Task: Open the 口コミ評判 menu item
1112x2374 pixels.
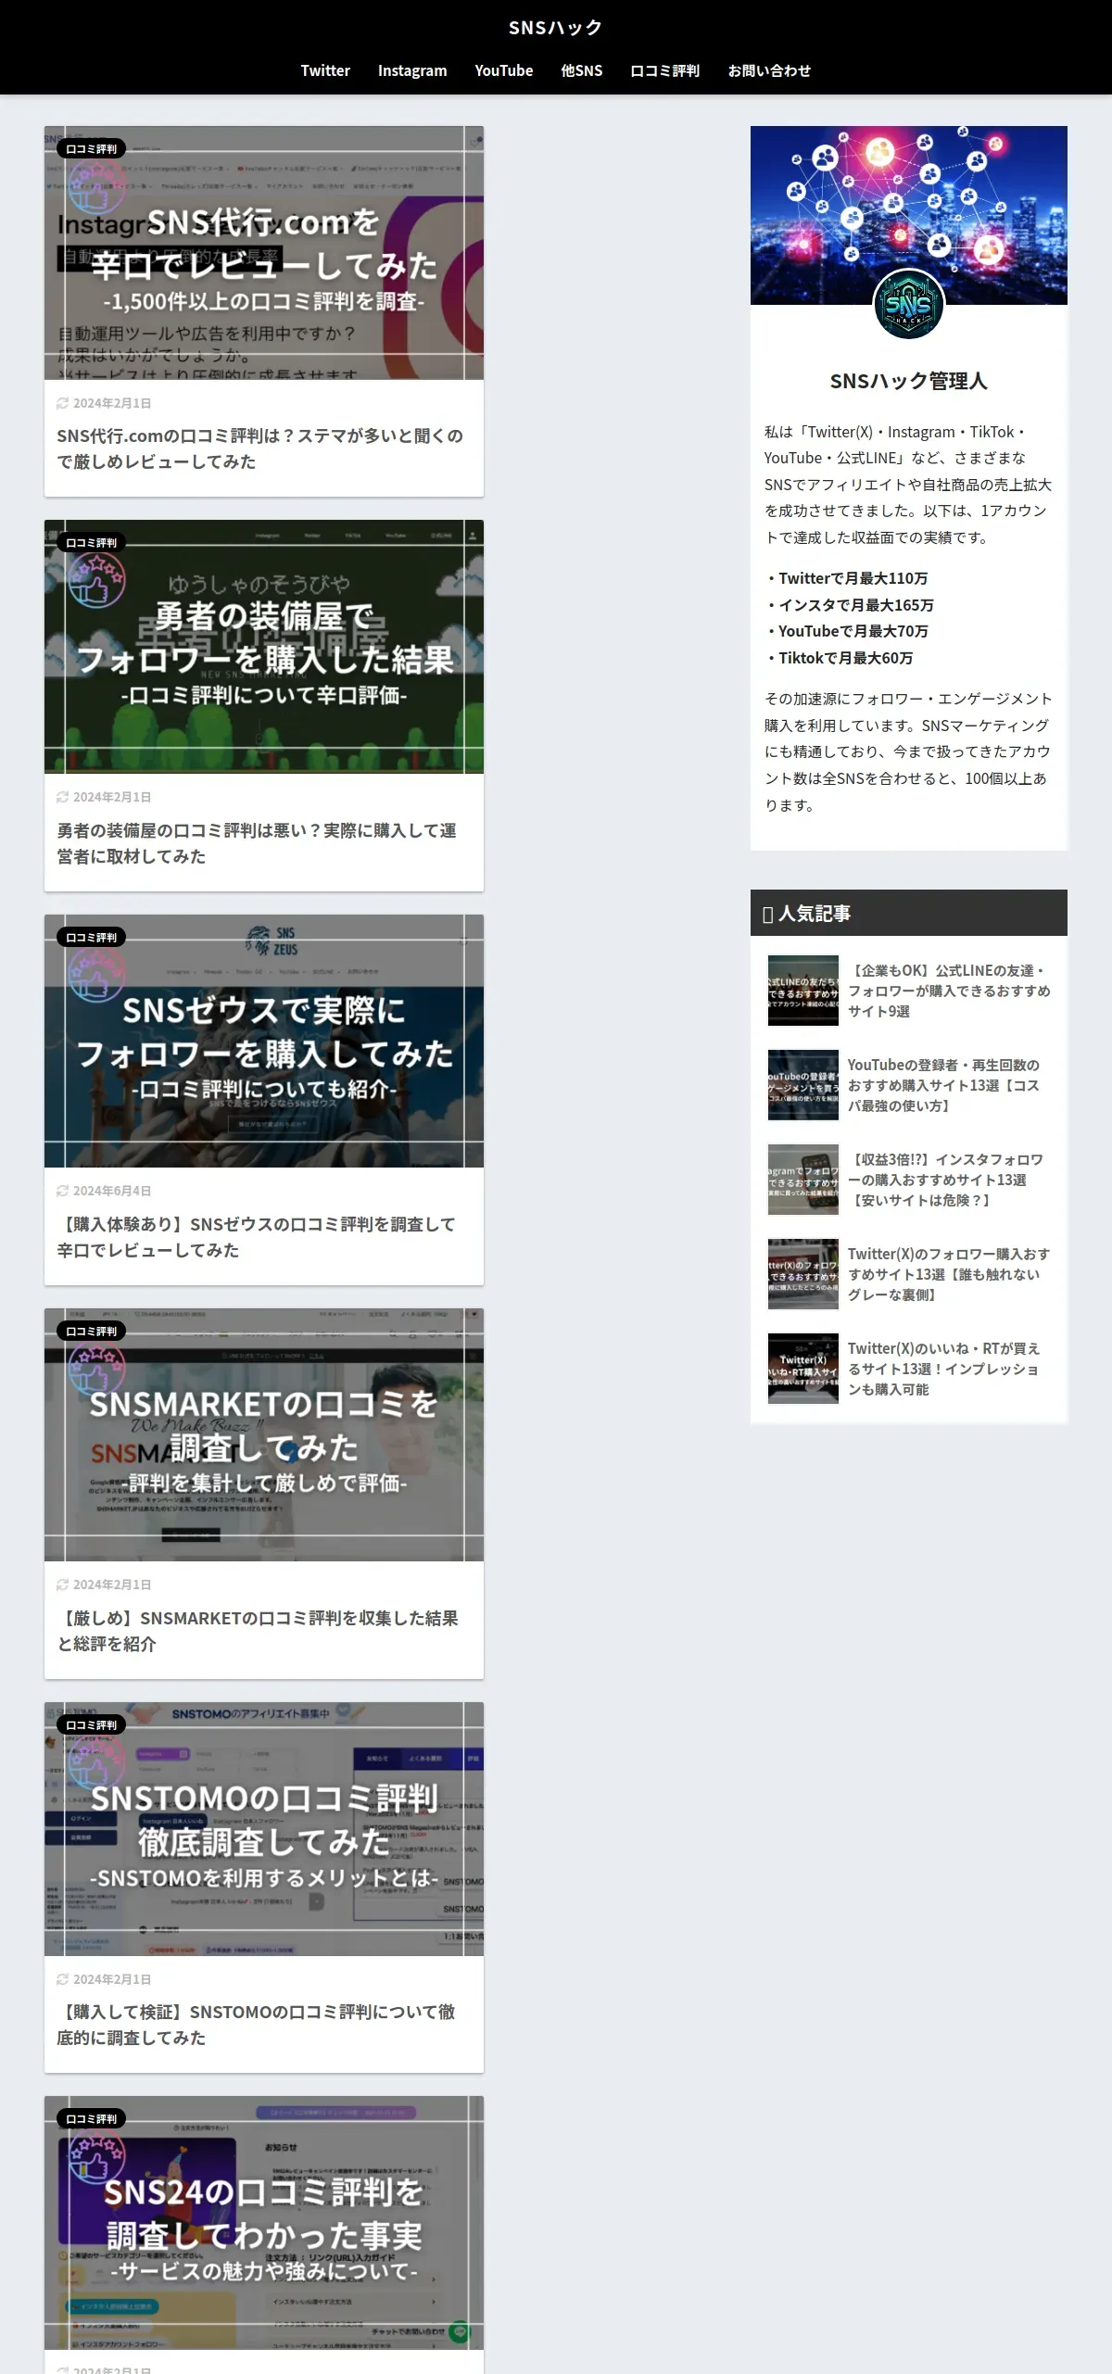Action: click(665, 70)
